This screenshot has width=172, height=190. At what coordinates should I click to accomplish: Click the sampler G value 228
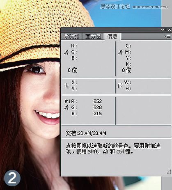(98, 108)
